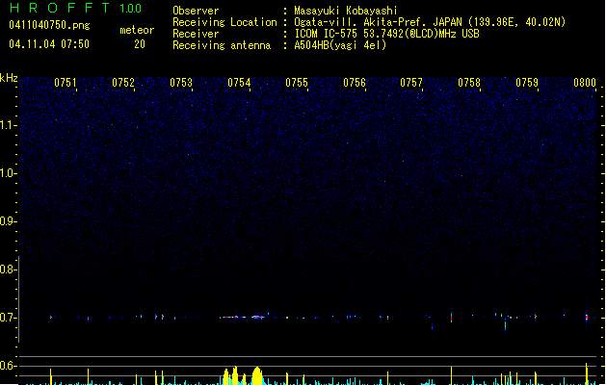The height and width of the screenshot is (385, 606).
Task: Click the 0800 time marker
Action: click(585, 83)
